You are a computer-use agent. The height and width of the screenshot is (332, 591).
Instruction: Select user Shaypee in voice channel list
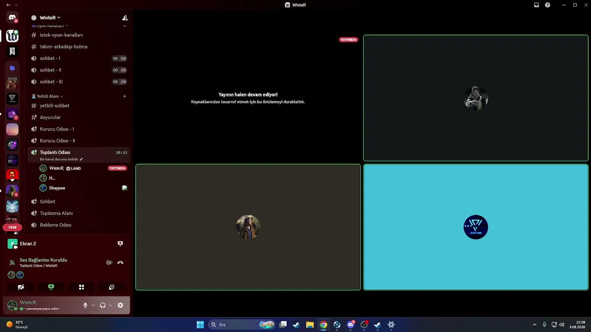(83, 188)
